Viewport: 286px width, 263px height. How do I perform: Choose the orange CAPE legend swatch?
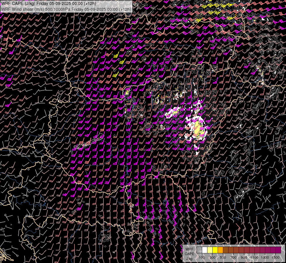[x=220, y=250]
